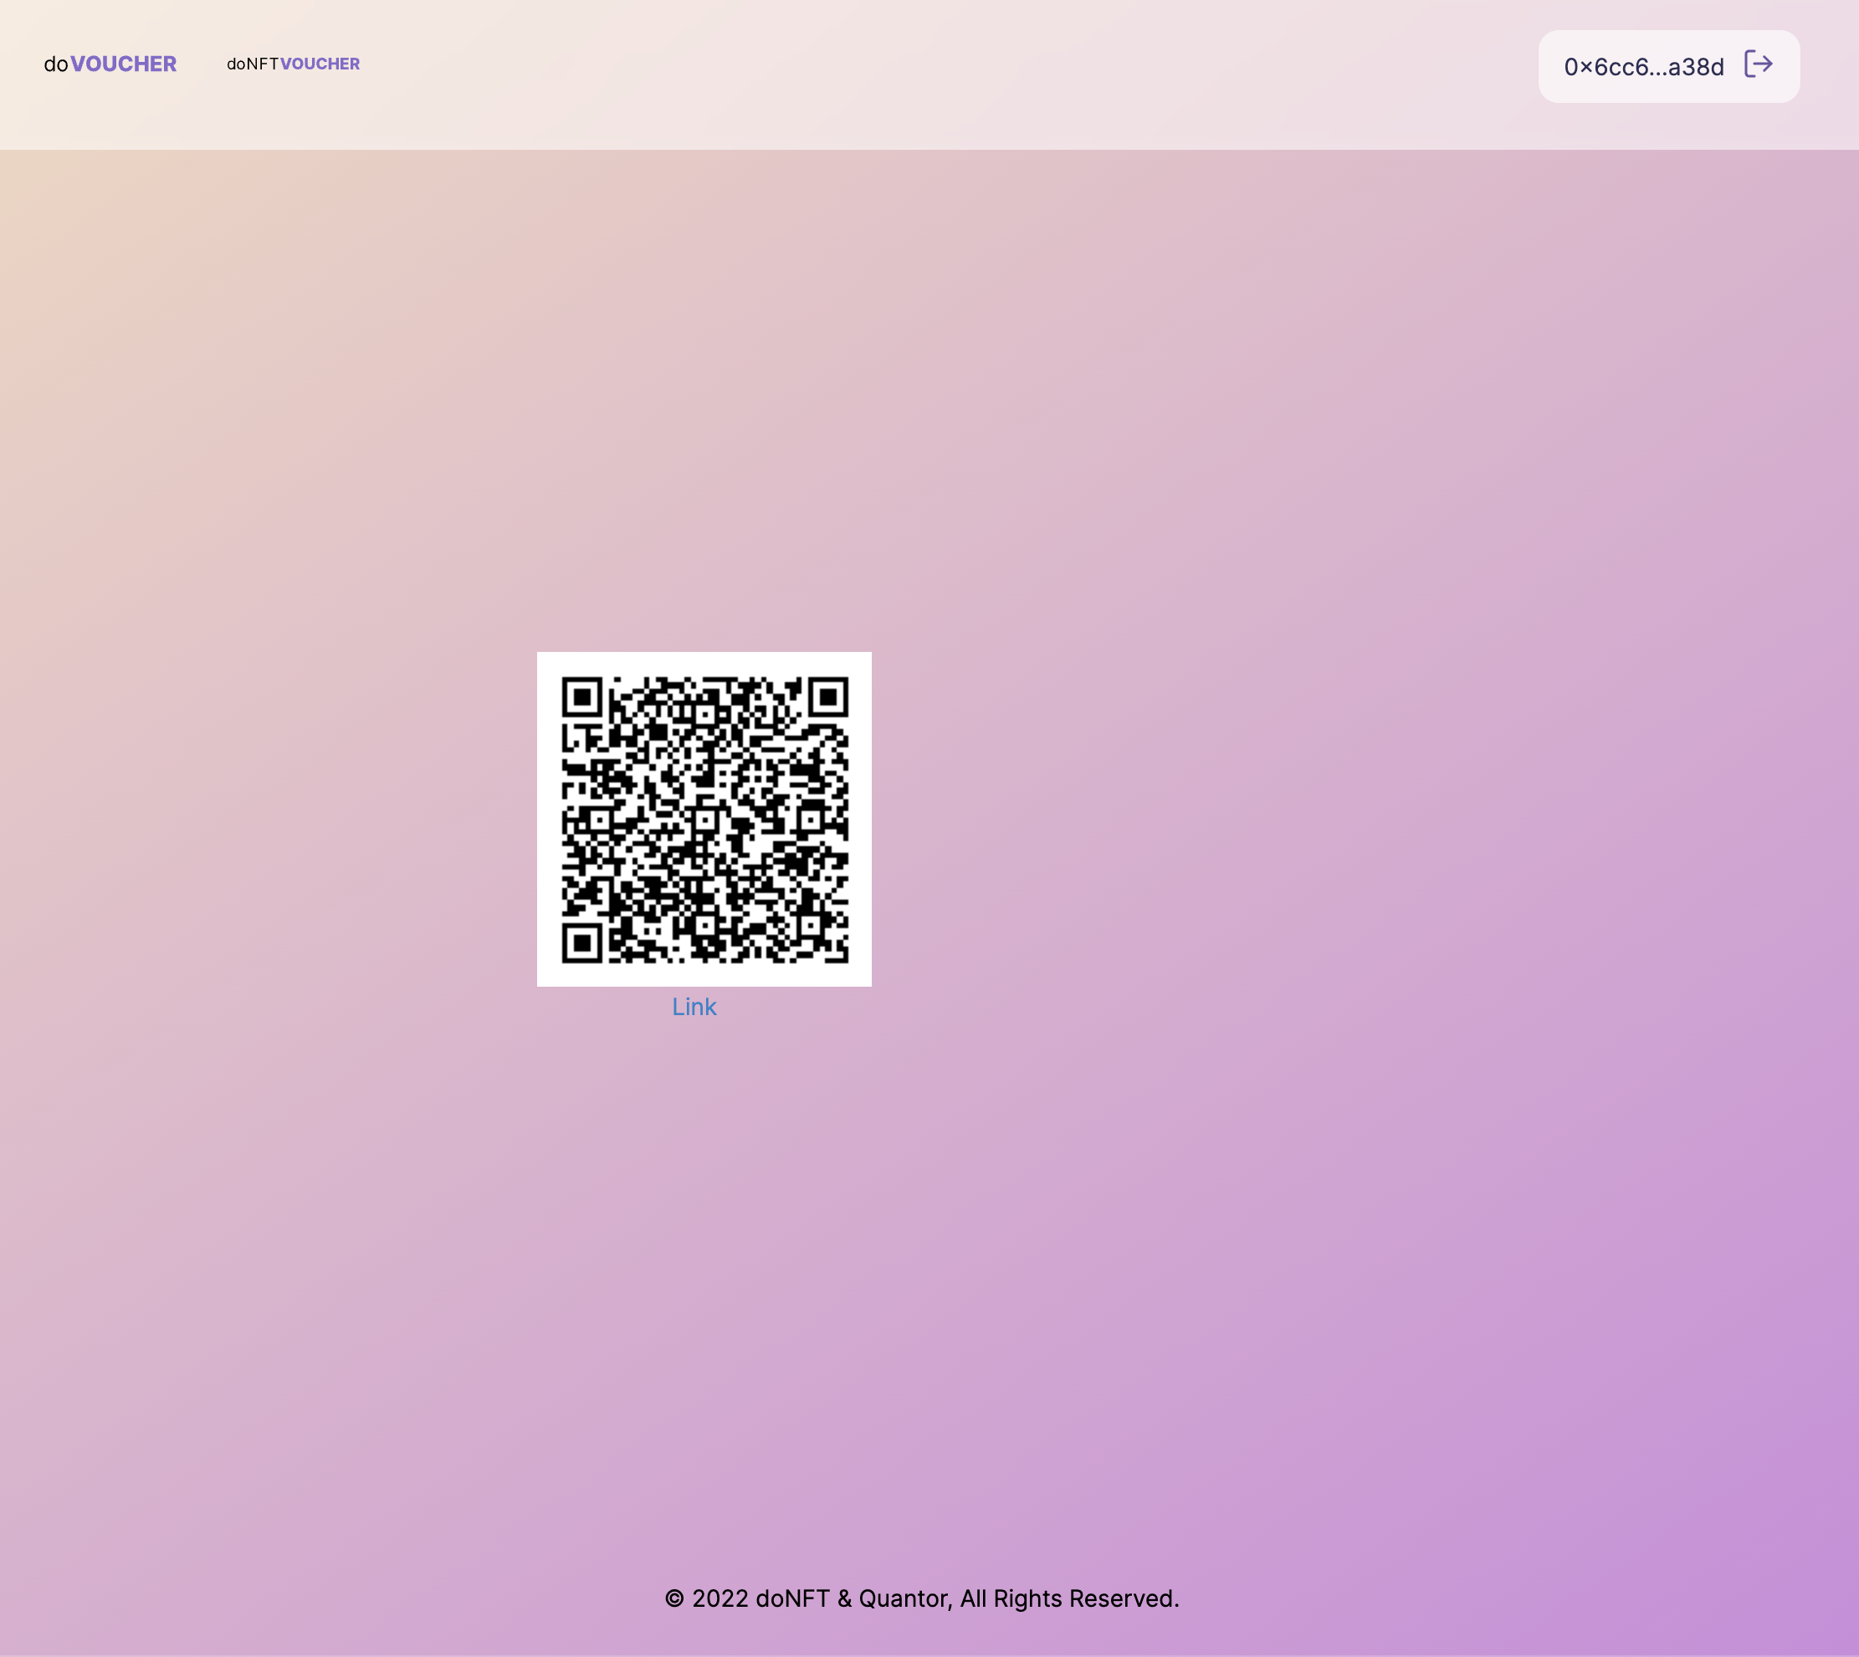The image size is (1859, 1657).
Task: Click the QR code bottom-left finder square
Action: (x=582, y=942)
